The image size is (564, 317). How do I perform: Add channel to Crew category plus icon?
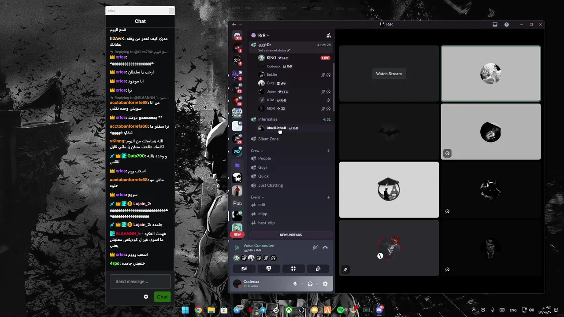(328, 151)
